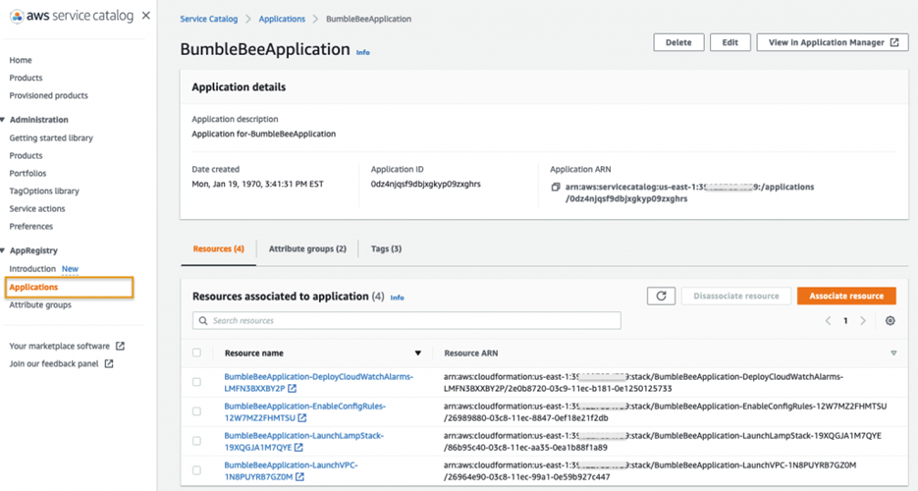Click the Search resources input field
The width and height of the screenshot is (918, 491).
coord(407,321)
